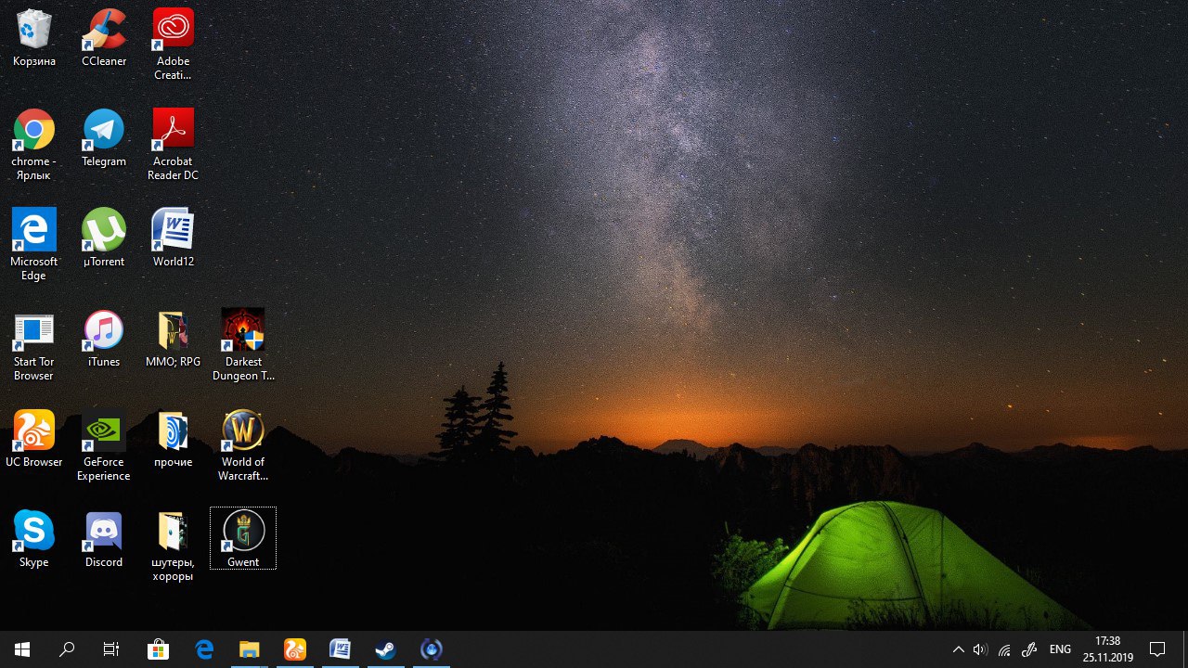This screenshot has width=1188, height=668.
Task: Select the UC Browser desktop icon
Action: tap(34, 439)
